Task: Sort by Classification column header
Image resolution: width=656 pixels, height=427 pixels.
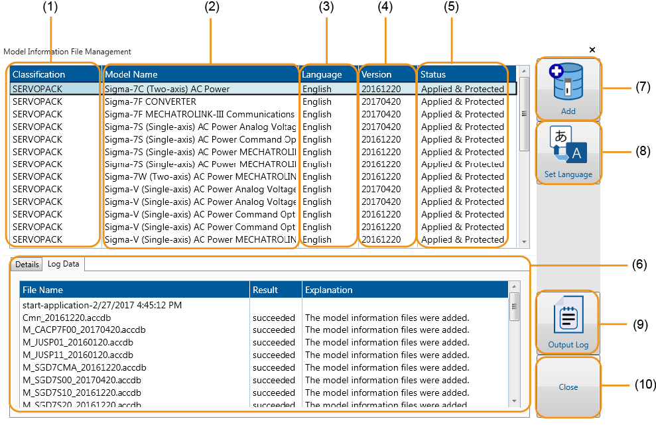Action: [x=39, y=74]
